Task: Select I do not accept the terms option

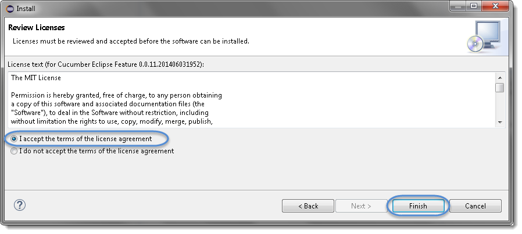Action: click(14, 151)
